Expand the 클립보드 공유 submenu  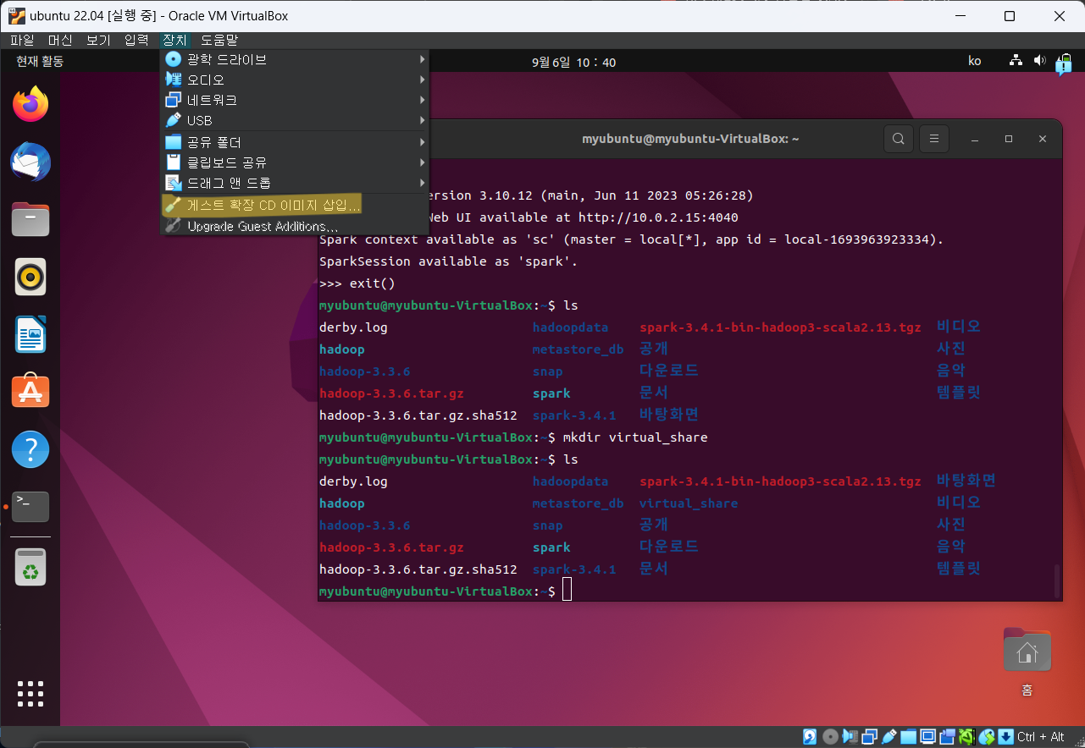[x=295, y=162]
